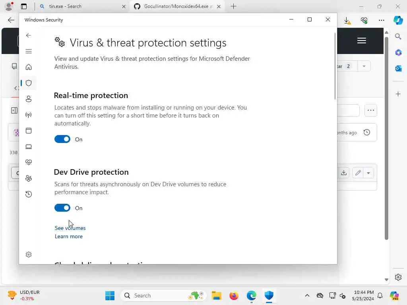Open Edge tab actions menu icon

click(24, 6)
